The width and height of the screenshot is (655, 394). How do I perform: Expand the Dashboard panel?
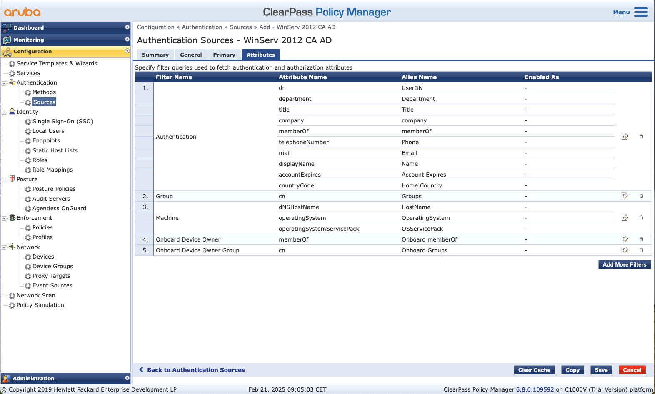[x=127, y=27]
